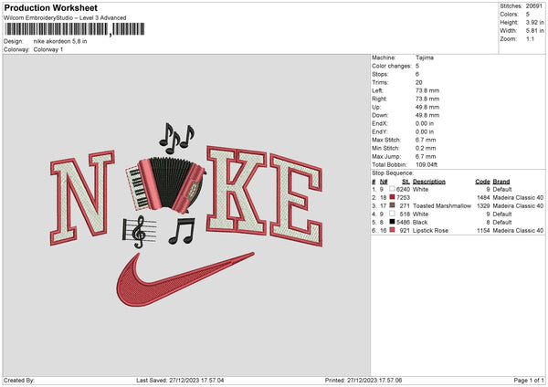The width and height of the screenshot is (548, 387).
Task: Click the 'N#' column header
Action: point(384,182)
